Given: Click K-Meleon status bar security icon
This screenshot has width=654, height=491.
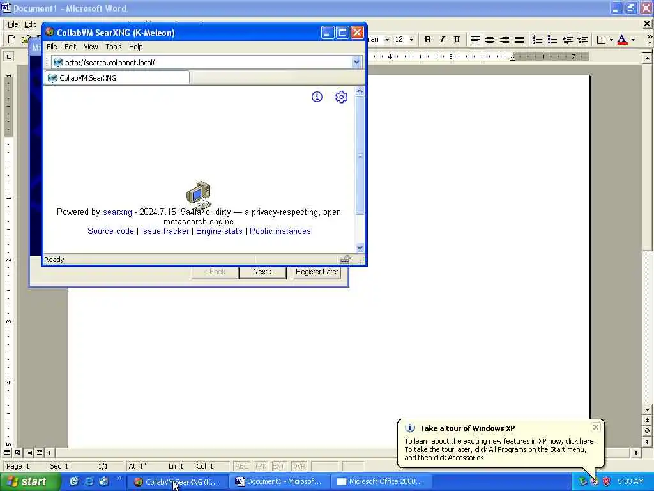Looking at the screenshot, I should click(345, 260).
